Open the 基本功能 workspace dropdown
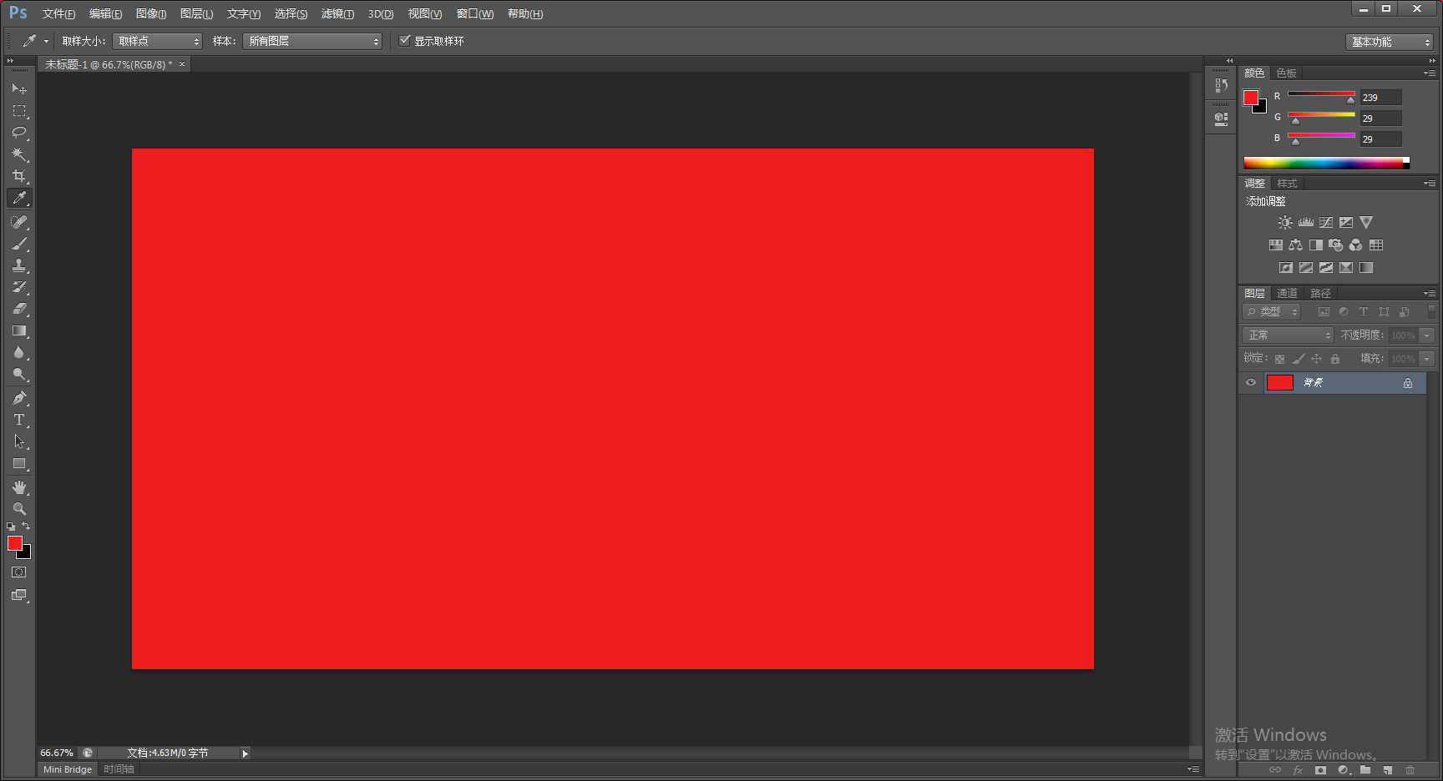The height and width of the screenshot is (781, 1443). [x=1390, y=42]
